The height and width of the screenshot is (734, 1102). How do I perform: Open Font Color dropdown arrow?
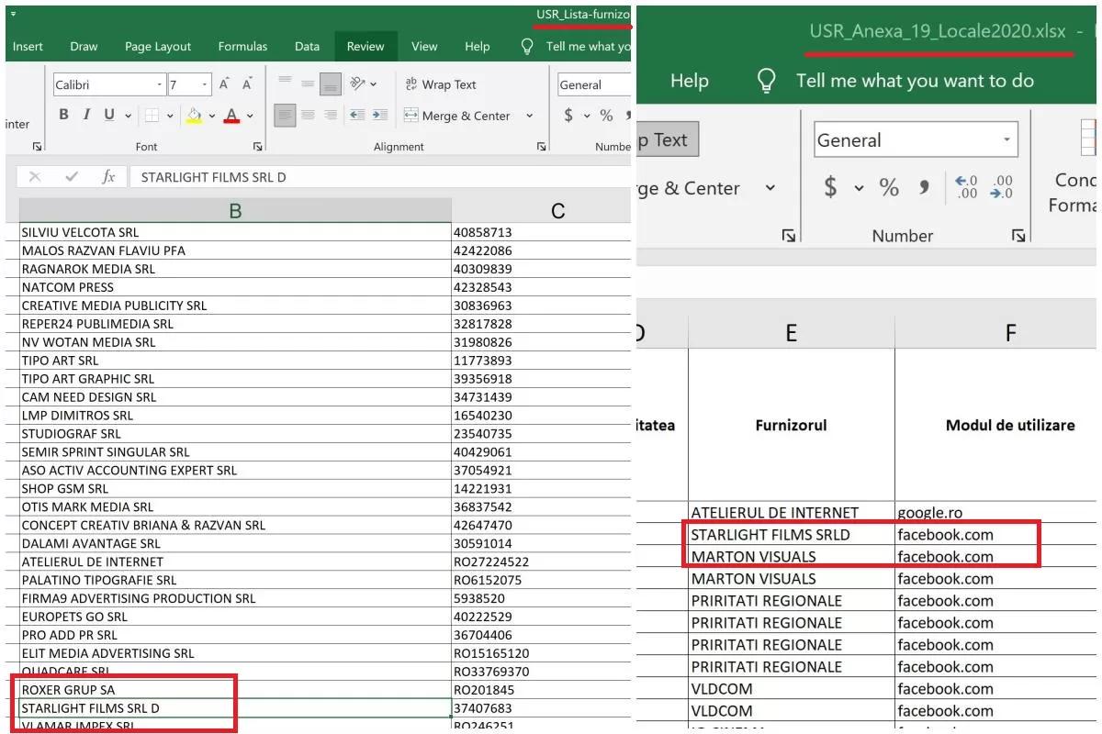click(250, 117)
